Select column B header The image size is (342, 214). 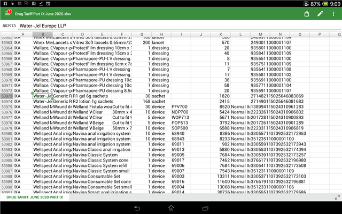click(x=43, y=34)
